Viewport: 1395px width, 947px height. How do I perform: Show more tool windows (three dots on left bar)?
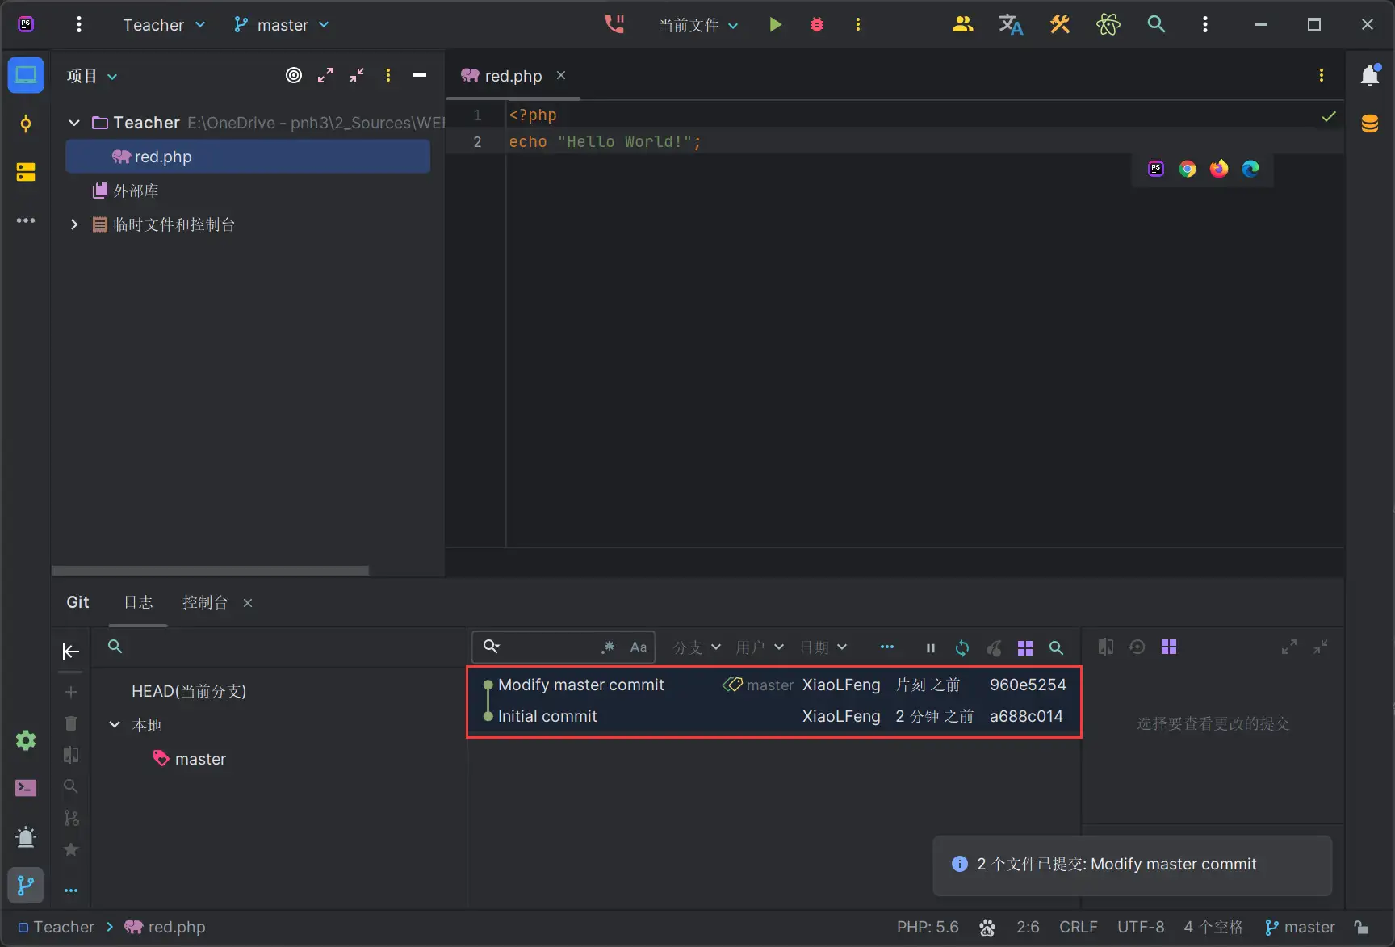(26, 220)
